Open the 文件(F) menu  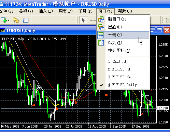tap(6, 11)
